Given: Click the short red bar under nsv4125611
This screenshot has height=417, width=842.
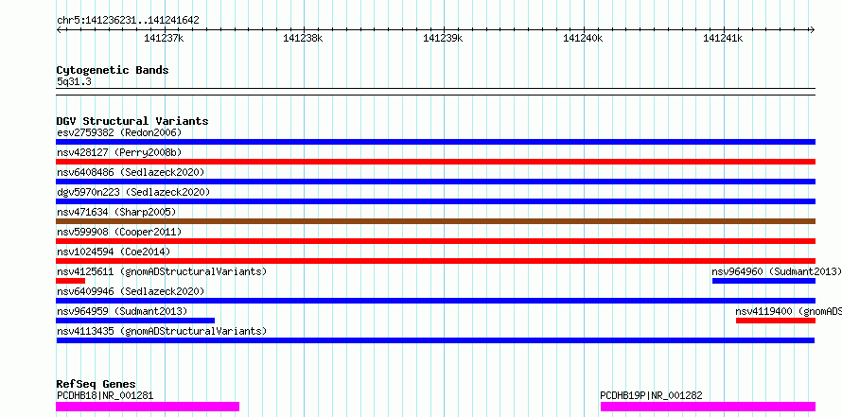Looking at the screenshot, I should pos(70,281).
